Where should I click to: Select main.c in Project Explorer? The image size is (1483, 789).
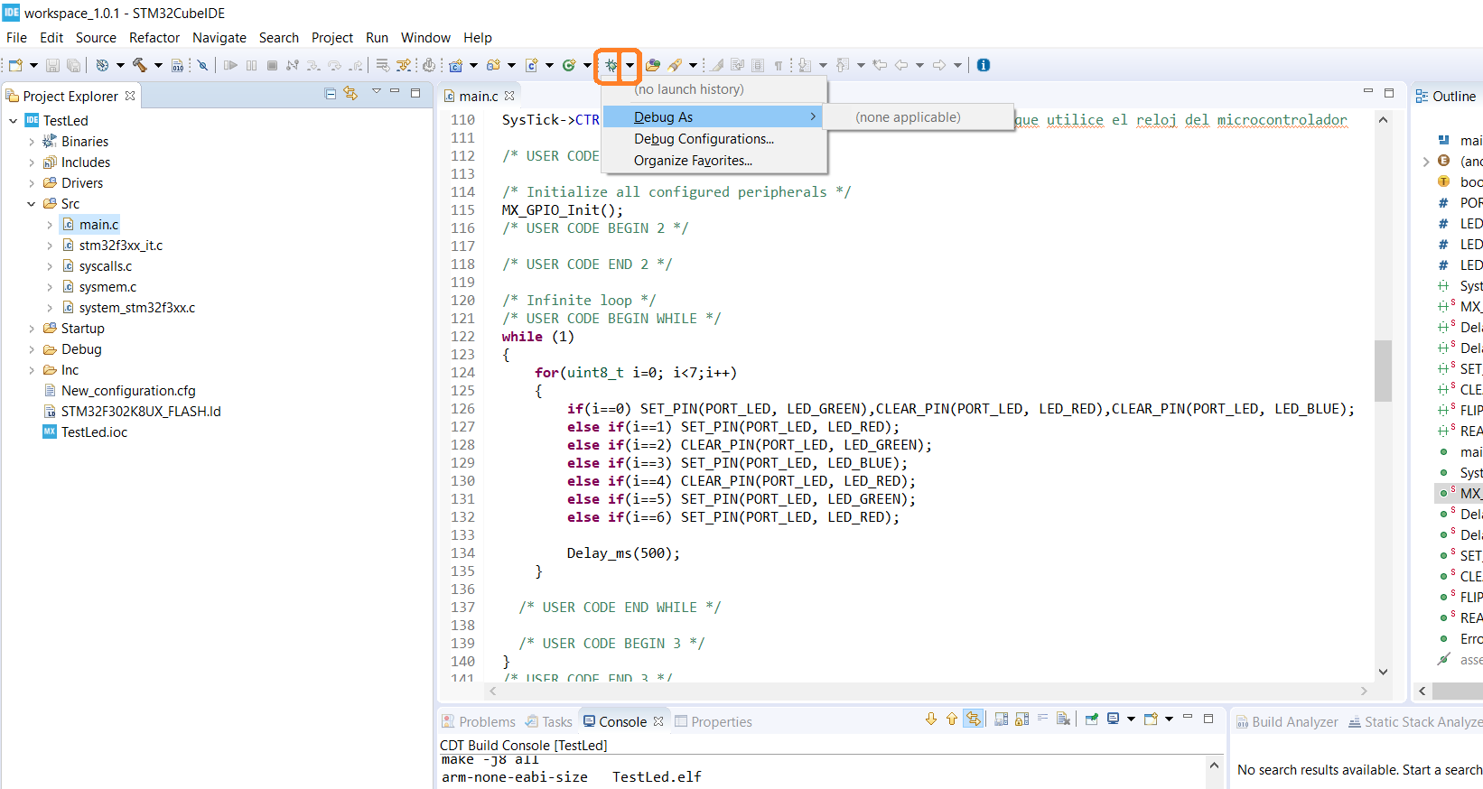click(98, 225)
